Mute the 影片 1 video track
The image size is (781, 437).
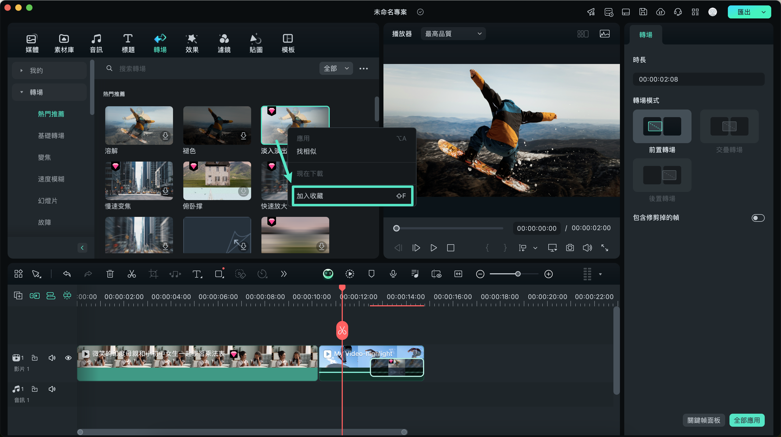[x=52, y=358]
